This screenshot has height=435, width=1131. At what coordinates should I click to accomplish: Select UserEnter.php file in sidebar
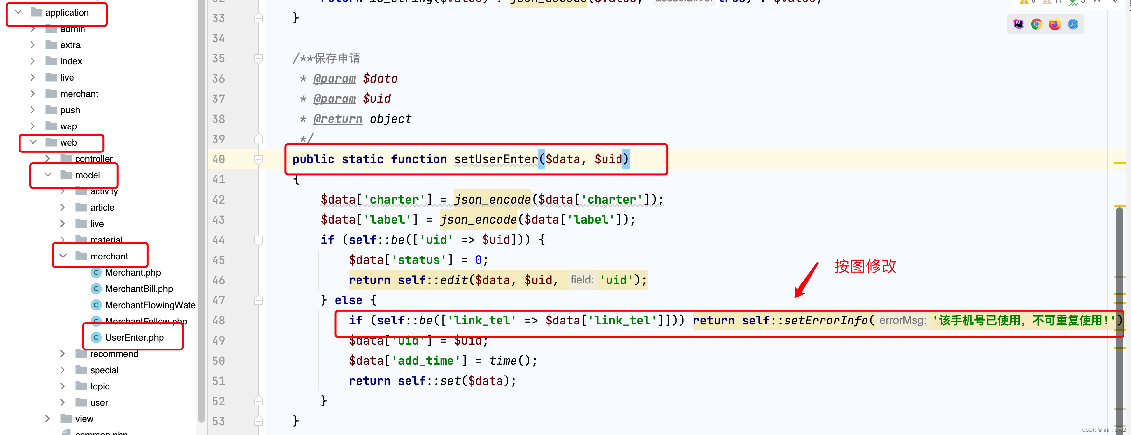[134, 337]
